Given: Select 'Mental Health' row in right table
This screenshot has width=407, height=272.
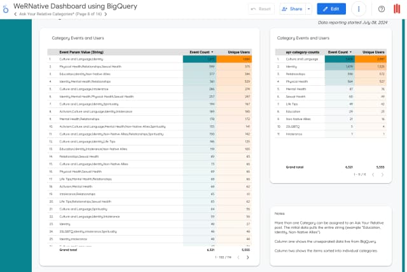Looking at the screenshot, I should (331, 89).
